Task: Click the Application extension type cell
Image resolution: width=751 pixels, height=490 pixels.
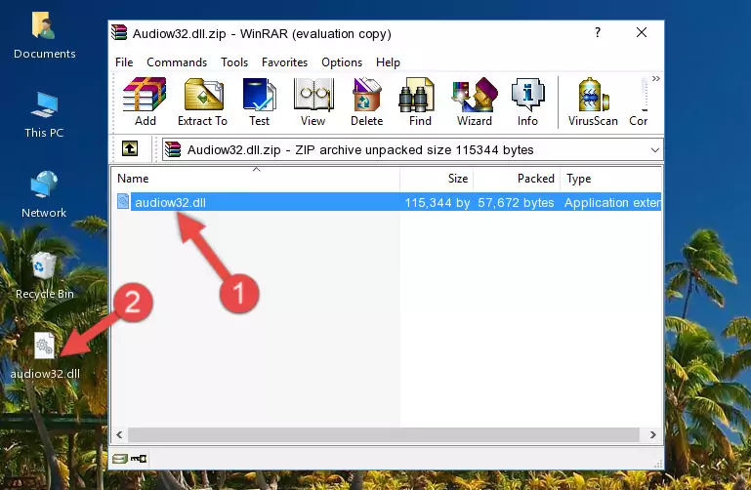Action: (612, 202)
